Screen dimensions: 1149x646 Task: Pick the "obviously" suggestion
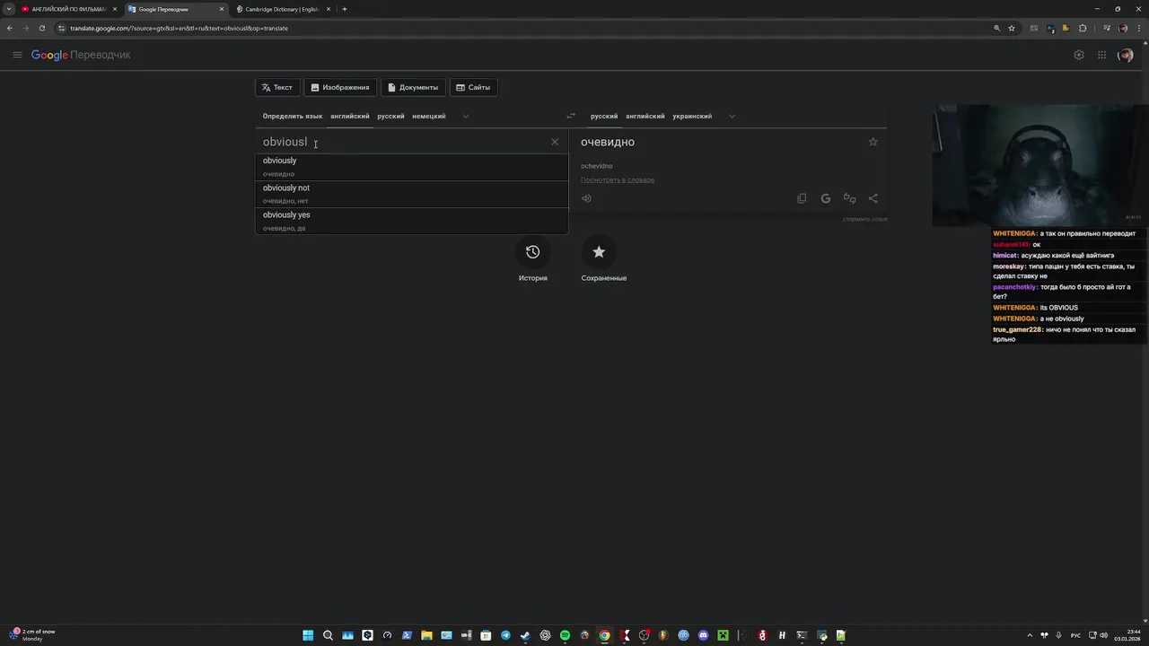pyautogui.click(x=412, y=167)
